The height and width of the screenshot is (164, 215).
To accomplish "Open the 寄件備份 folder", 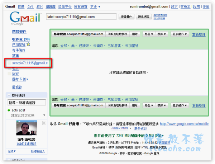I will click(19, 50).
